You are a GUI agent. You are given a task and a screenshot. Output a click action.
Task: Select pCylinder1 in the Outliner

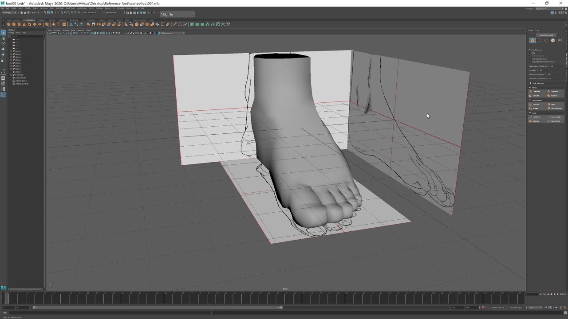(19, 75)
